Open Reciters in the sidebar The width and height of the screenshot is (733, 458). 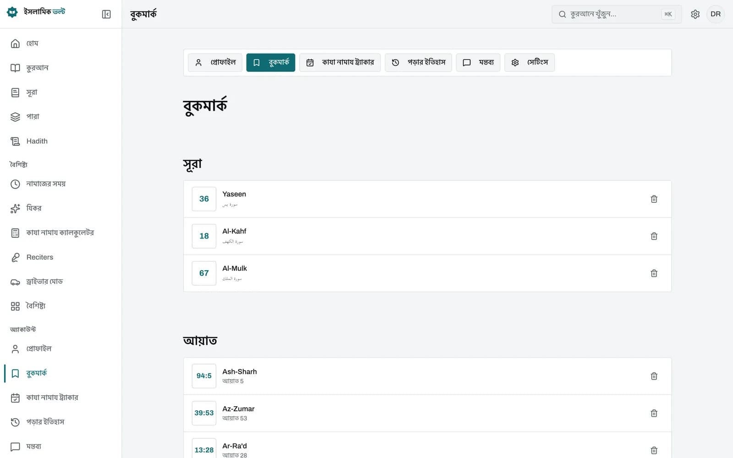[61, 257]
